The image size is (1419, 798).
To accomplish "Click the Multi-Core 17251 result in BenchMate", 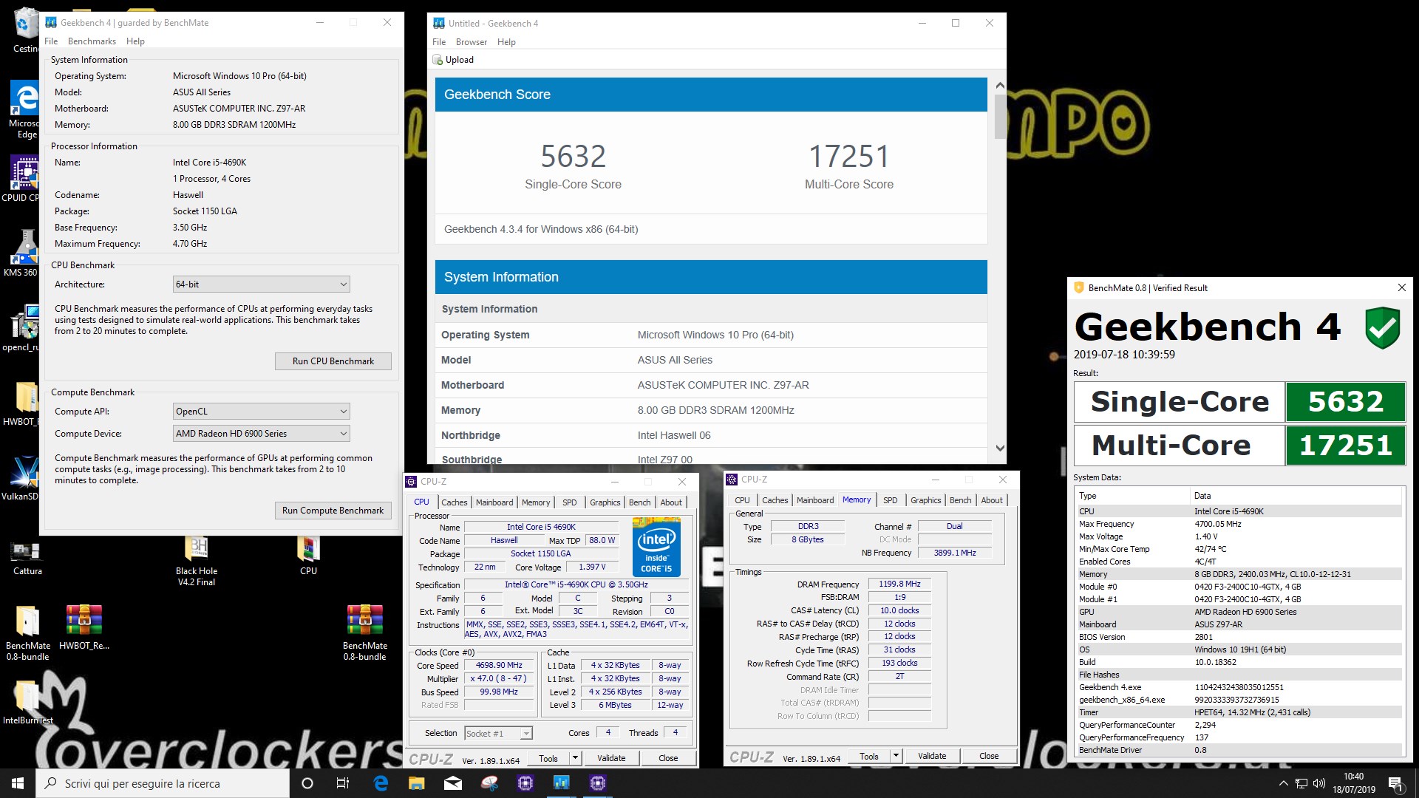I will [x=1345, y=446].
